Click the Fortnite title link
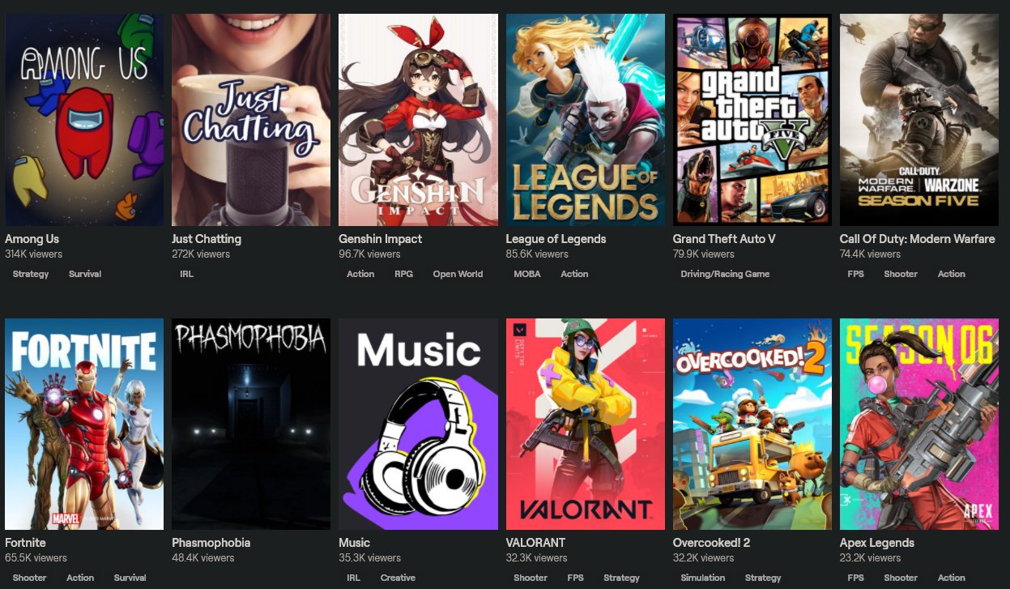This screenshot has width=1010, height=589. 25,543
